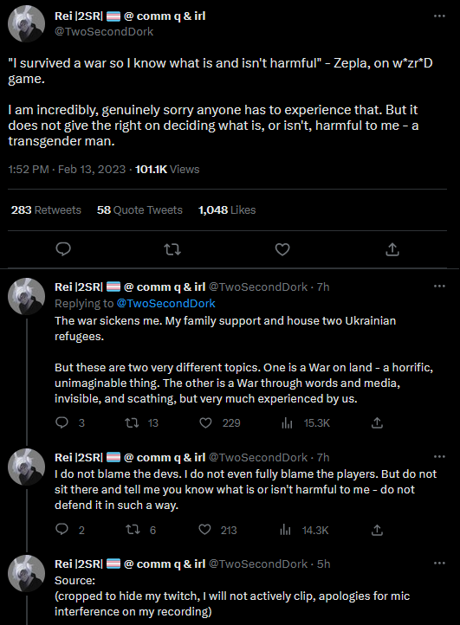Open more options menu on main tweet
Image resolution: width=460 pixels, height=625 pixels.
(439, 16)
